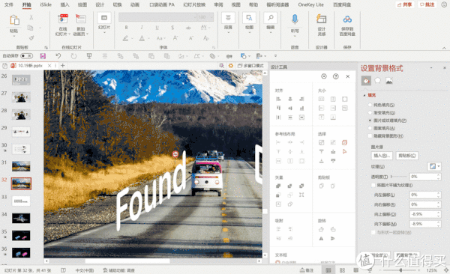Select pattern fill (图案填充) radio button
This screenshot has height=274, width=450.
(370, 128)
